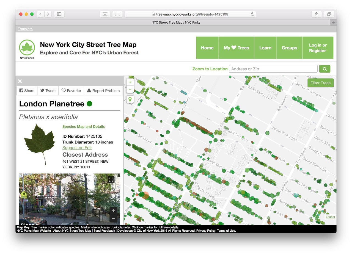Open the My Trees menu item

tap(236, 48)
